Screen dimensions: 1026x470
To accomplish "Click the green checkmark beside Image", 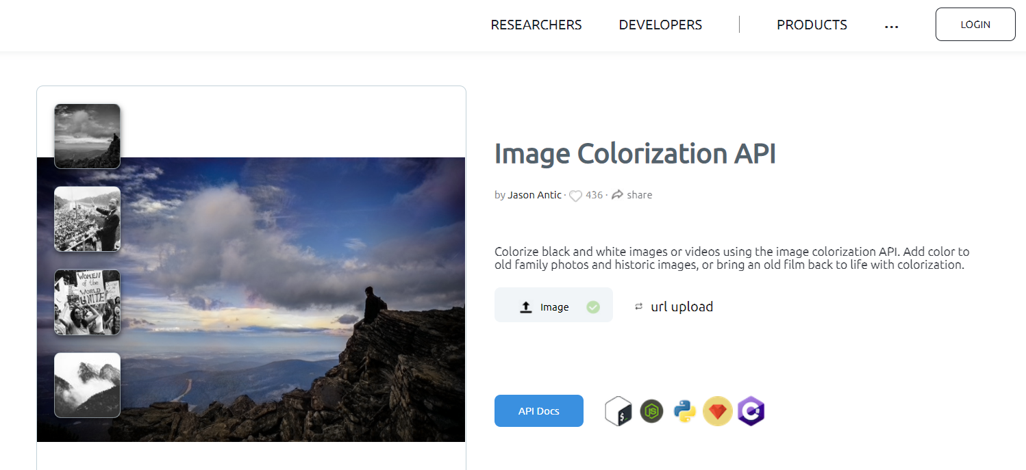I will [x=593, y=306].
